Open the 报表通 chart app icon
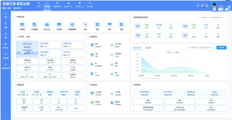The image size is (232, 120). (x=22, y=25)
